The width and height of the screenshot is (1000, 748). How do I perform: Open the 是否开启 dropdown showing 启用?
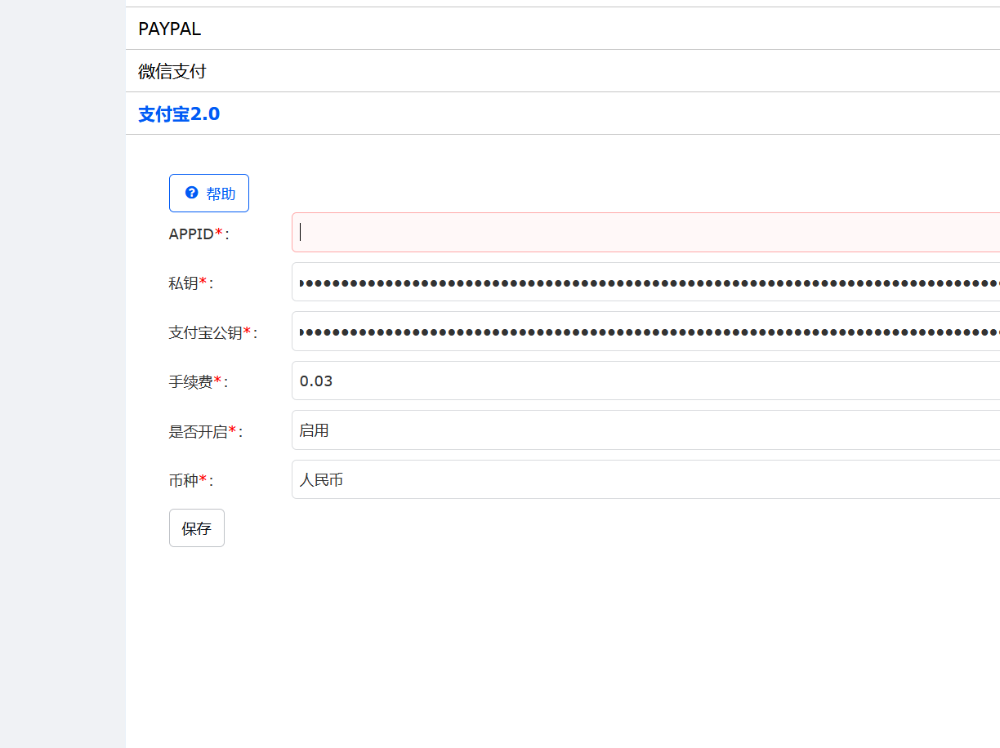point(645,430)
